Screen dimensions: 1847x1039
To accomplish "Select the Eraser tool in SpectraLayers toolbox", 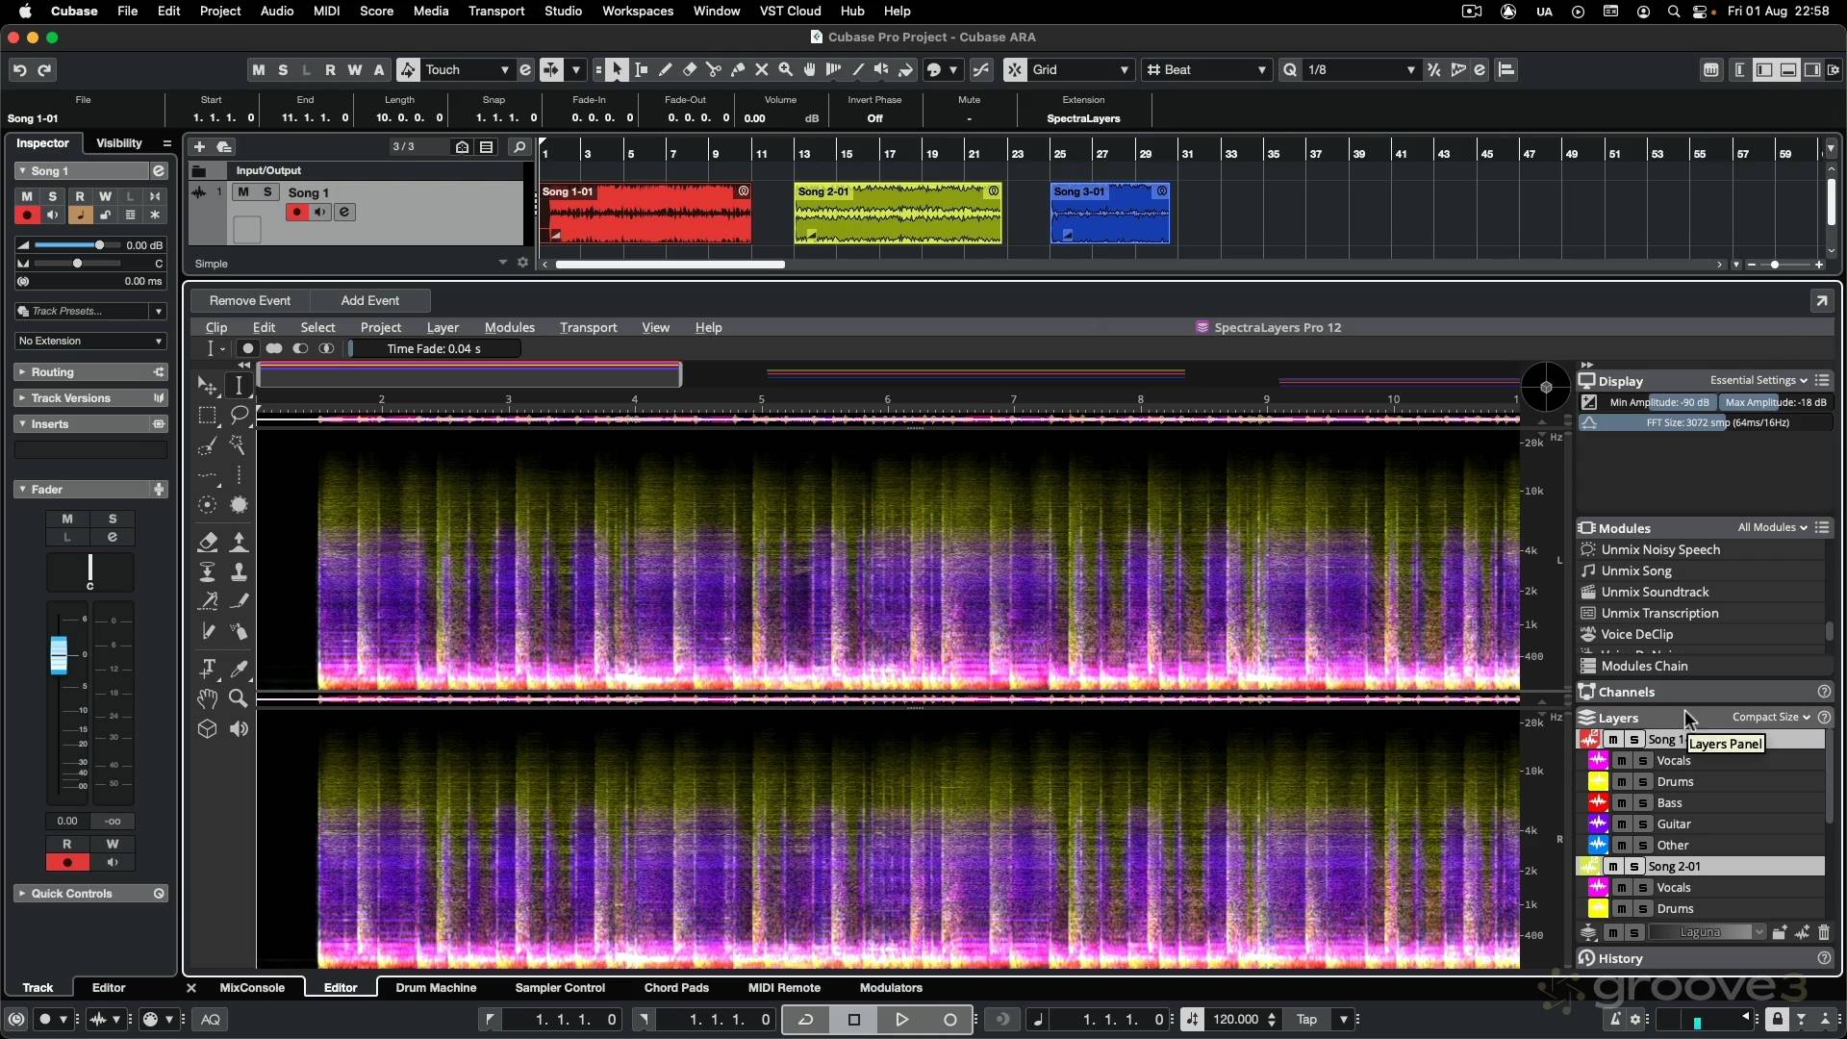I will (x=207, y=542).
